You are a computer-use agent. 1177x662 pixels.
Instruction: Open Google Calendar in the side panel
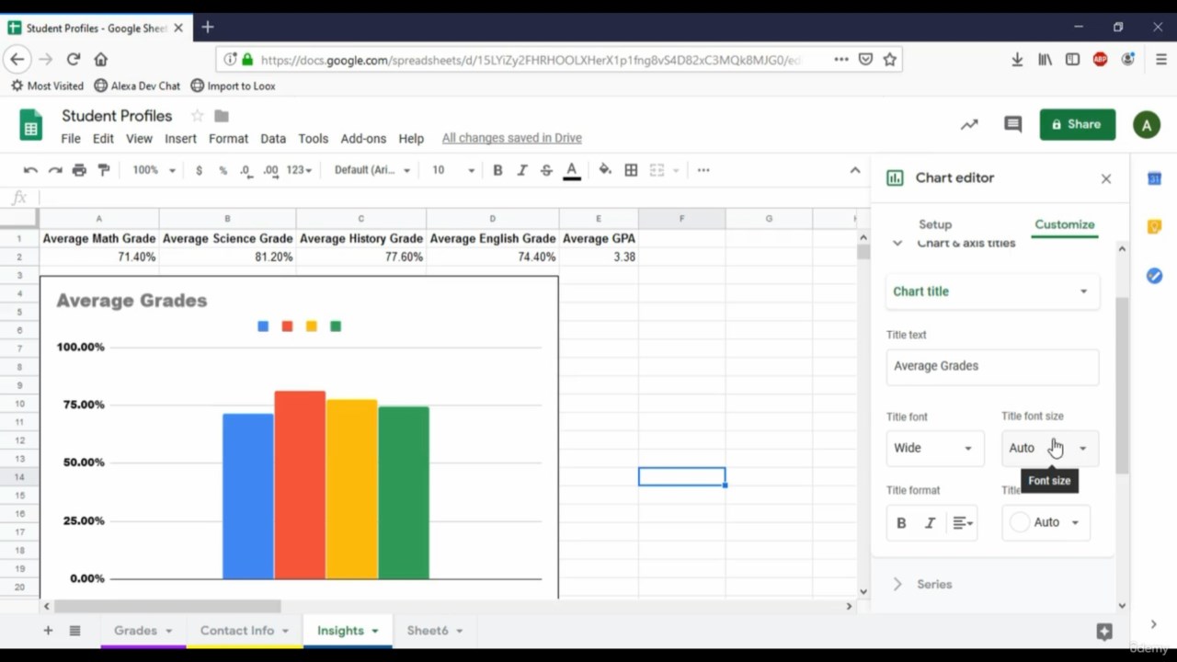pos(1155,178)
